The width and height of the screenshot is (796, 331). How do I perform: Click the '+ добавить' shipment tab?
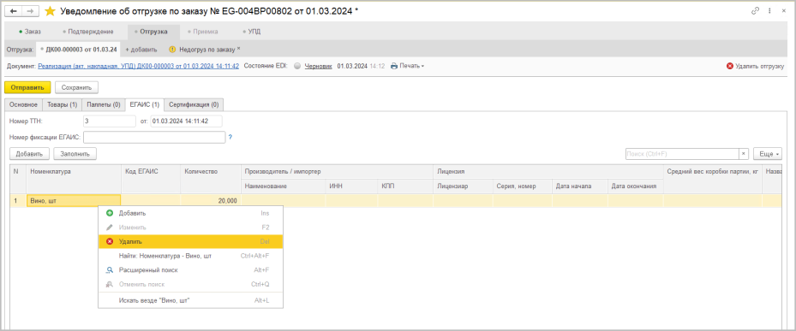tap(141, 50)
